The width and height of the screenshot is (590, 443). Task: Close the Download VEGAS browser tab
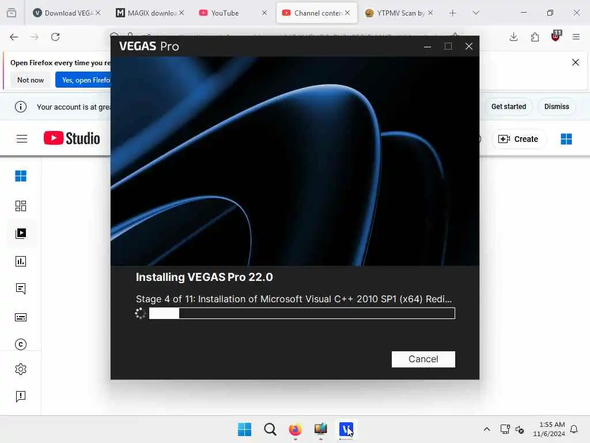(x=98, y=13)
